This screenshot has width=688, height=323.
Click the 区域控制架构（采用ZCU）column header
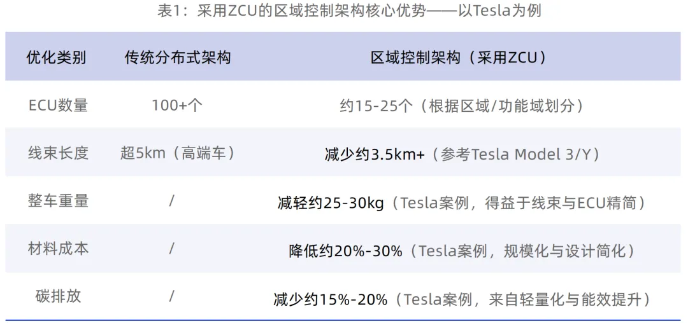(459, 58)
